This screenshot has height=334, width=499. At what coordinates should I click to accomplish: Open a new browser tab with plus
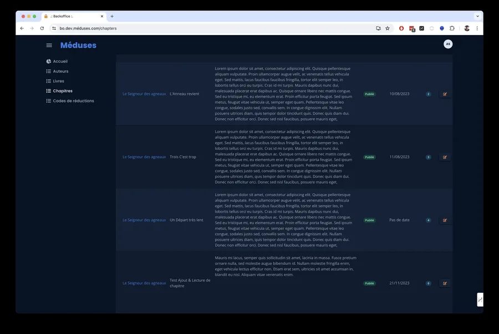click(112, 16)
